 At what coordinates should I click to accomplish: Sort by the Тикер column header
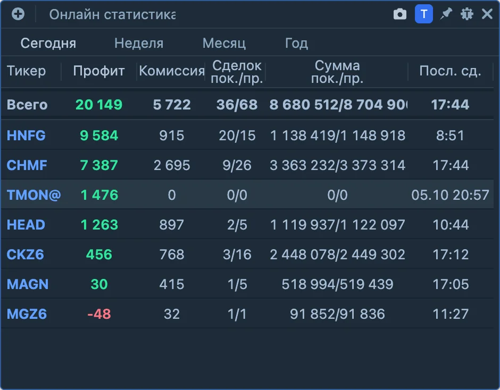pos(26,71)
